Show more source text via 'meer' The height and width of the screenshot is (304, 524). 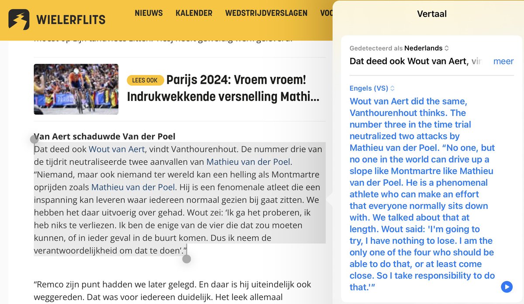503,61
